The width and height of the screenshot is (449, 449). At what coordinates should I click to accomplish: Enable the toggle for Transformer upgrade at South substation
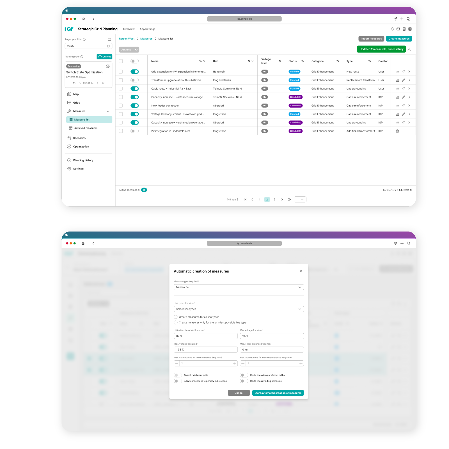(x=135, y=80)
